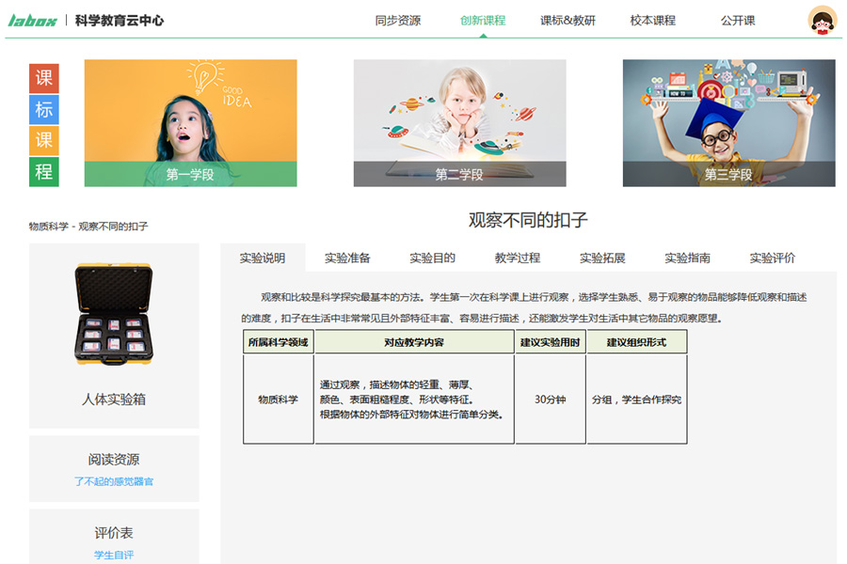Switch to the 实验说明 tab
Viewport: 847px width, 564px height.
263,258
